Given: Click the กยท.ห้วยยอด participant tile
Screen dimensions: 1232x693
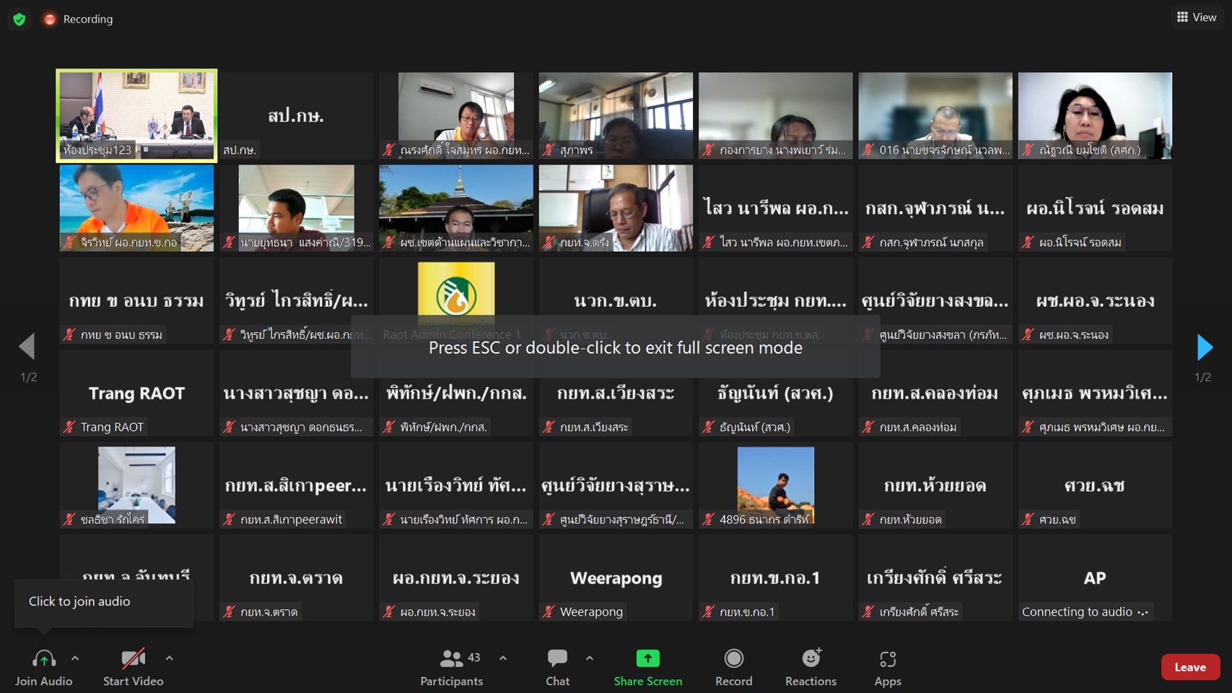Looking at the screenshot, I should (x=935, y=485).
